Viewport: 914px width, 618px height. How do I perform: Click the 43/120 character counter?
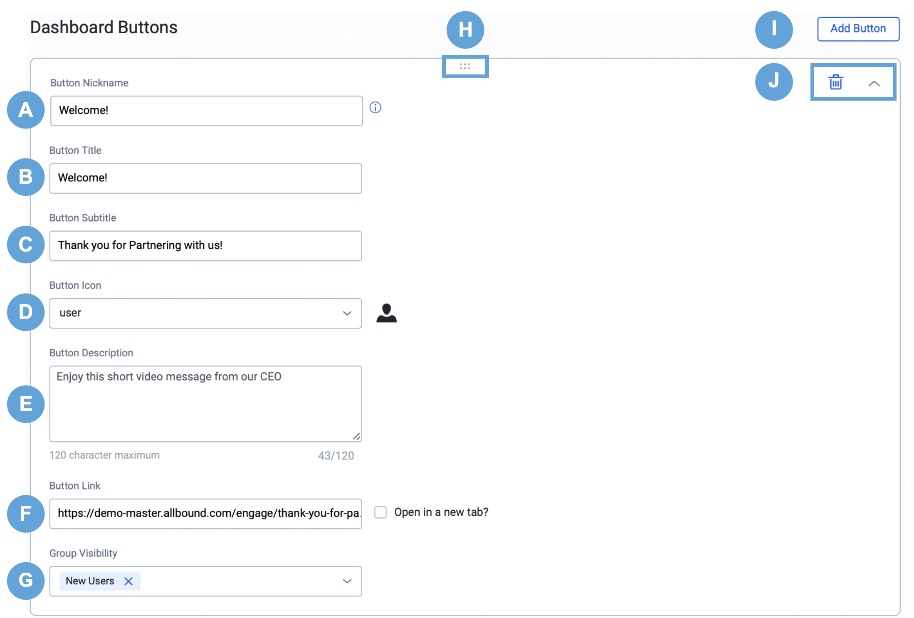[x=336, y=455]
